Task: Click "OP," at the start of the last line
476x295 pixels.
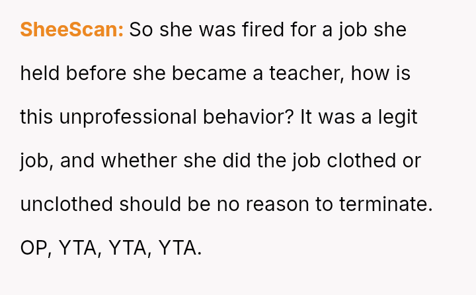Action: coord(36,248)
